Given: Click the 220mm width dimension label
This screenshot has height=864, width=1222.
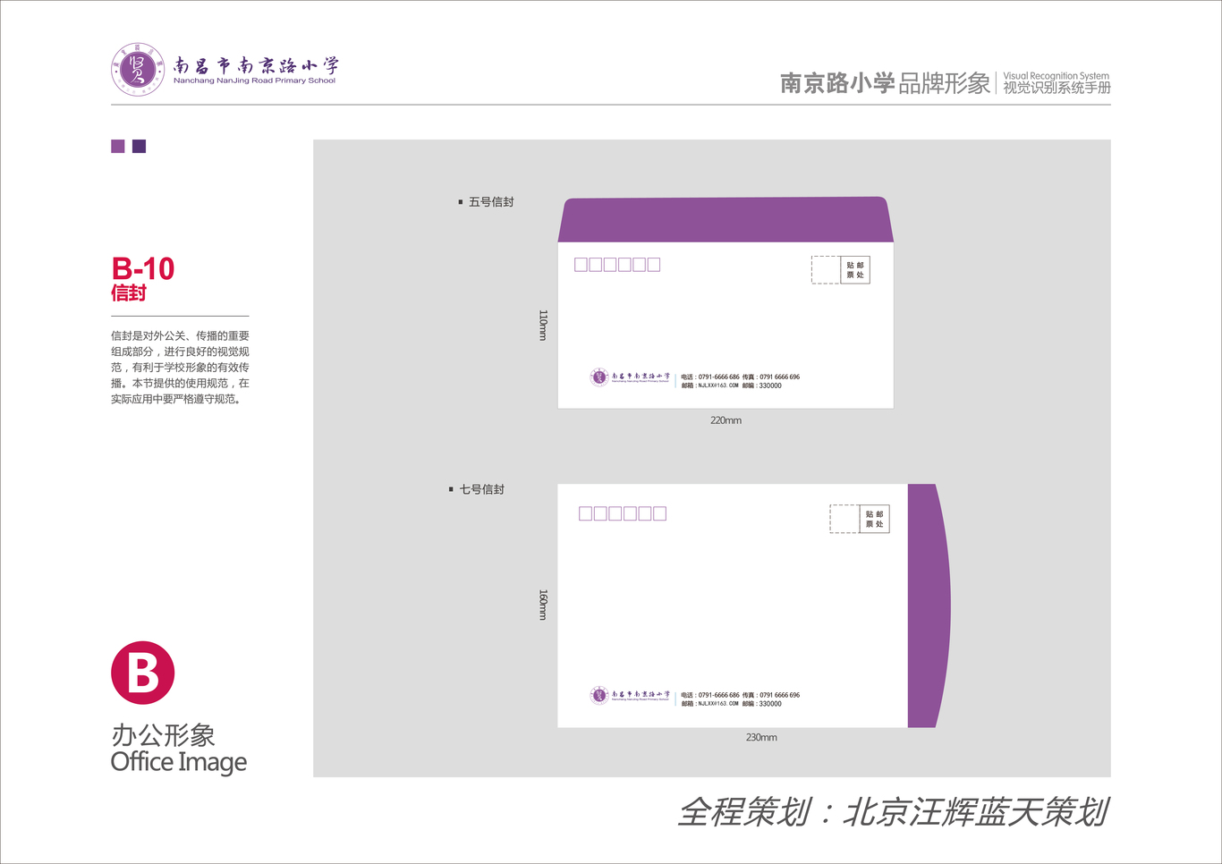Looking at the screenshot, I should tap(726, 420).
